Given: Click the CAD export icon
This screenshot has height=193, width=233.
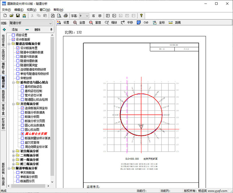Looking at the screenshot, I should [139, 22].
